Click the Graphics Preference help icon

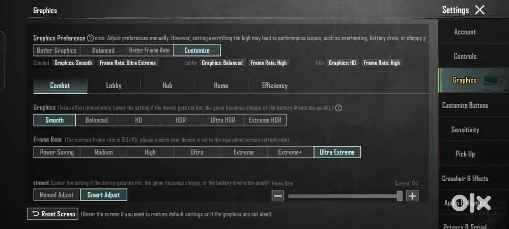[90, 38]
